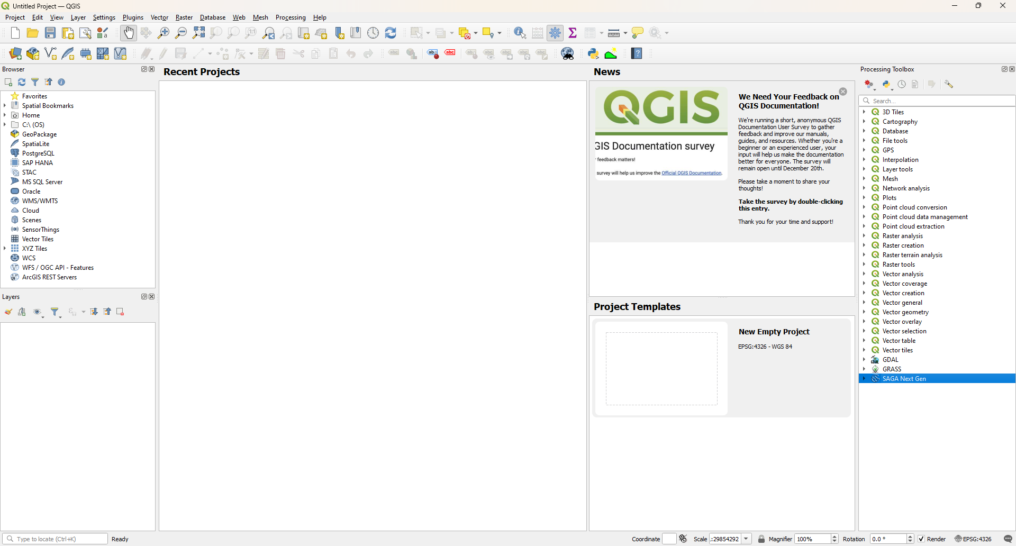Click the Official QGIS Documentation link
This screenshot has width=1016, height=546.
691,173
